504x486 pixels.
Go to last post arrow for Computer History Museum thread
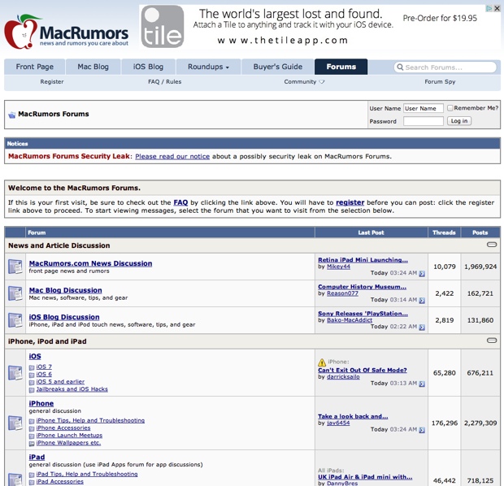click(x=422, y=300)
